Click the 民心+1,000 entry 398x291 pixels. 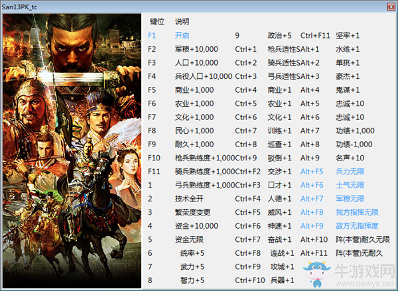194,131
